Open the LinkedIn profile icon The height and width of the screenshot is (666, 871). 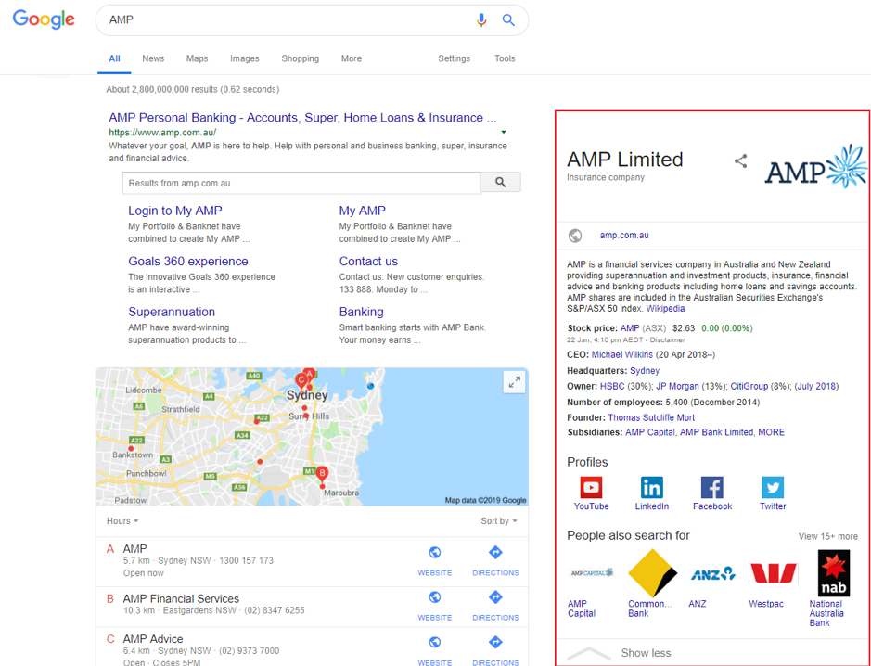coord(651,488)
